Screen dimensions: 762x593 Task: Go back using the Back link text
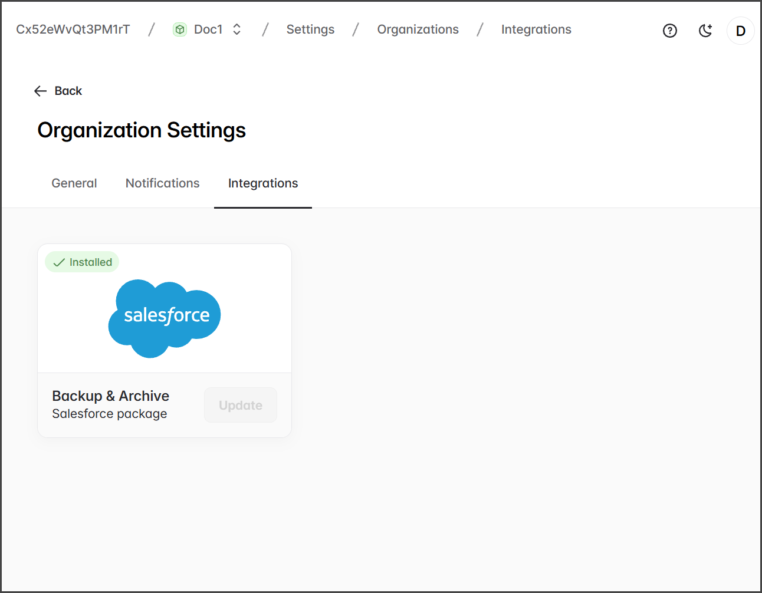pyautogui.click(x=68, y=91)
